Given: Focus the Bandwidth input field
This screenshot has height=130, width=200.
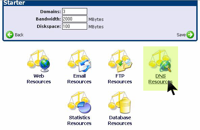Looking at the screenshot, I should pyautogui.click(x=75, y=19).
